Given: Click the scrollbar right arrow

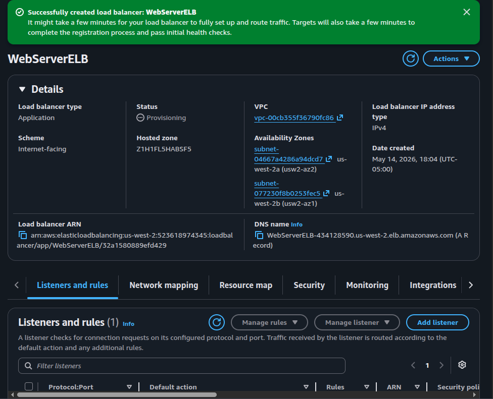Looking at the screenshot, I should 474,395.
